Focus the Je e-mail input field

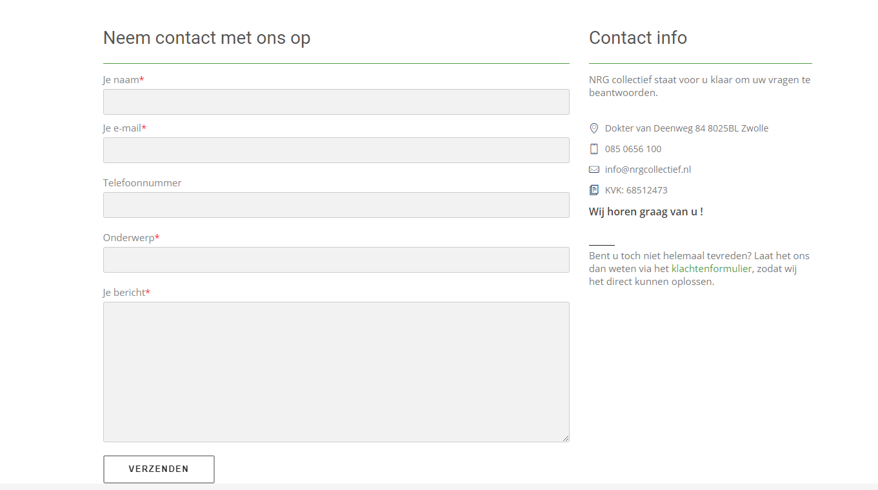tap(336, 150)
